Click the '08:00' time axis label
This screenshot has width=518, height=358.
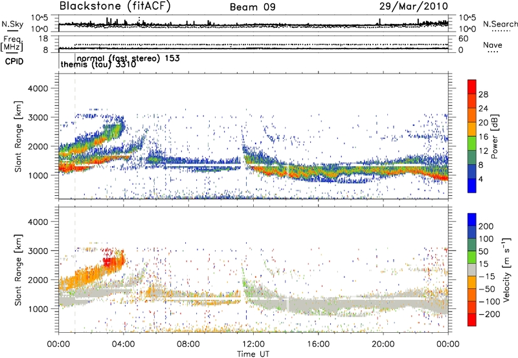(x=188, y=344)
